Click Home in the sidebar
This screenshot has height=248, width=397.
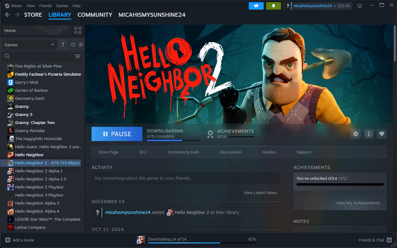click(x=37, y=30)
